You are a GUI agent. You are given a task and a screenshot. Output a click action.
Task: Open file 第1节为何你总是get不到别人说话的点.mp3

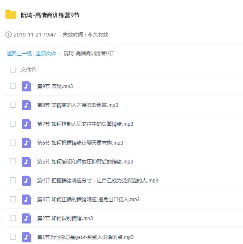(85, 237)
